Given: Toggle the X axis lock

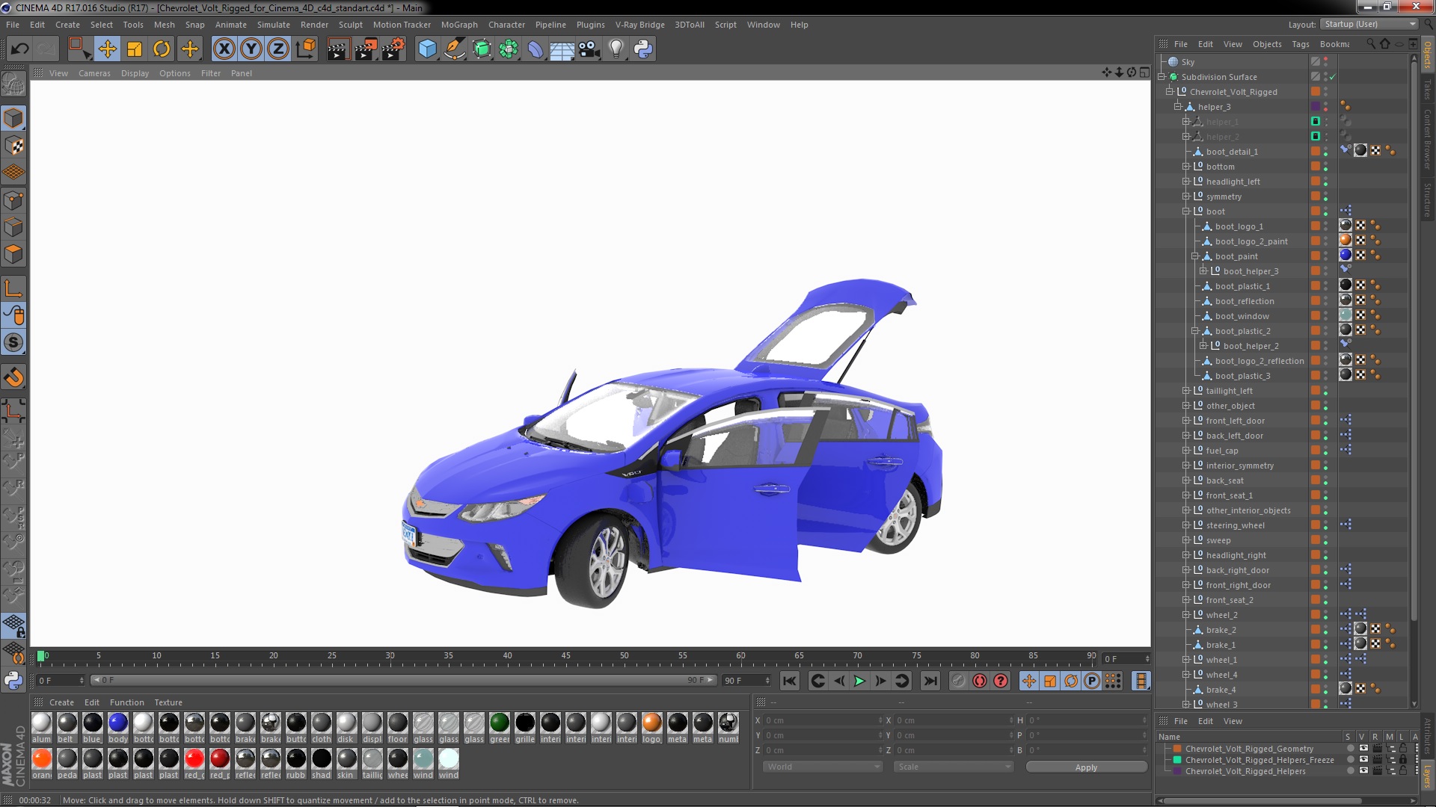Looking at the screenshot, I should 224,49.
